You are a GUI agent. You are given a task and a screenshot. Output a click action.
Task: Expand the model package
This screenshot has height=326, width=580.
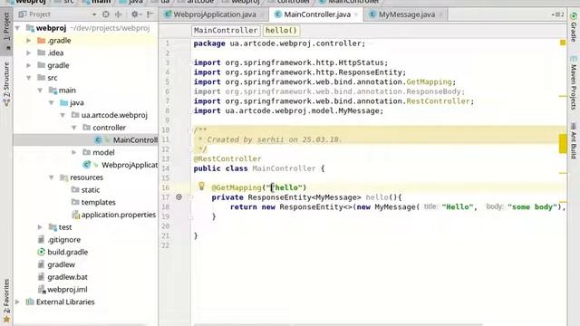[74, 152]
